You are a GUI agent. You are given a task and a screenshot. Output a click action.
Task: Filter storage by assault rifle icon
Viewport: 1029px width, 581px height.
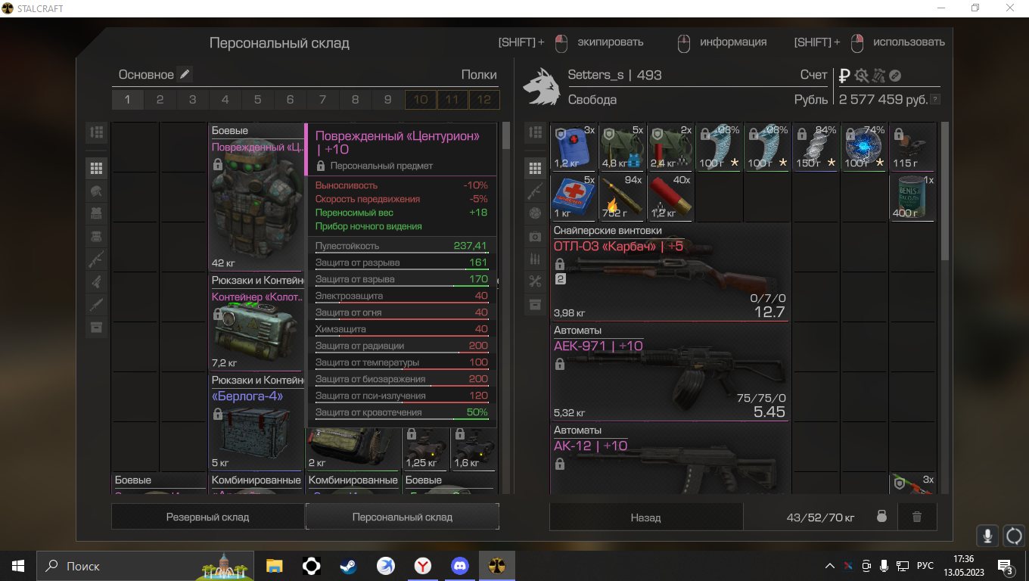click(96, 259)
